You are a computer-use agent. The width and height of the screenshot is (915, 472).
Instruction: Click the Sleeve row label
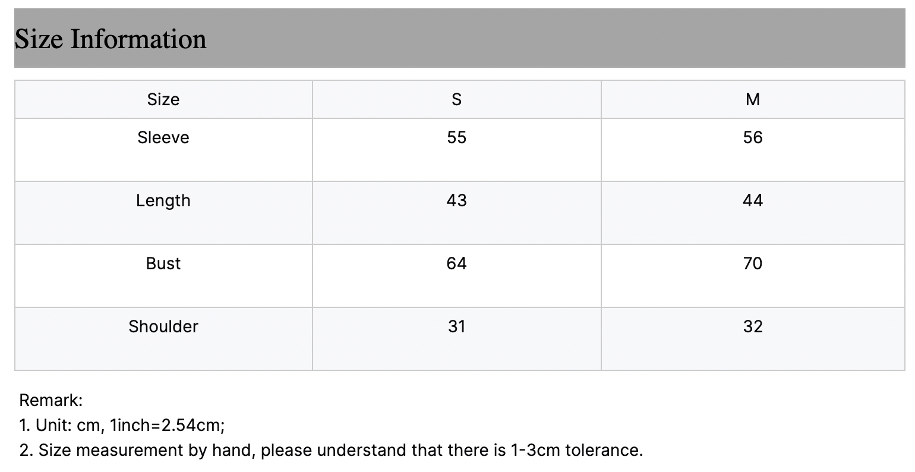tap(163, 137)
